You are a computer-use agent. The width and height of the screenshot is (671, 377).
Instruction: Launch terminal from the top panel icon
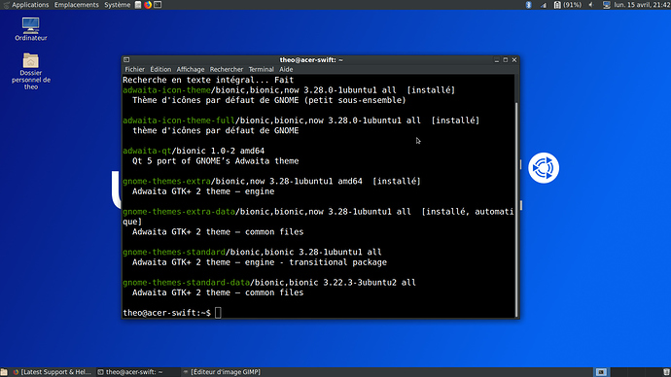(x=158, y=5)
